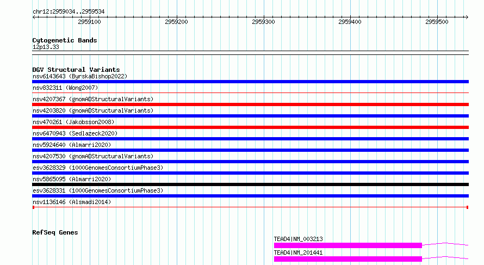484x265 pixels.
Task: Click the 12p13.33 band label
Action: click(46, 47)
